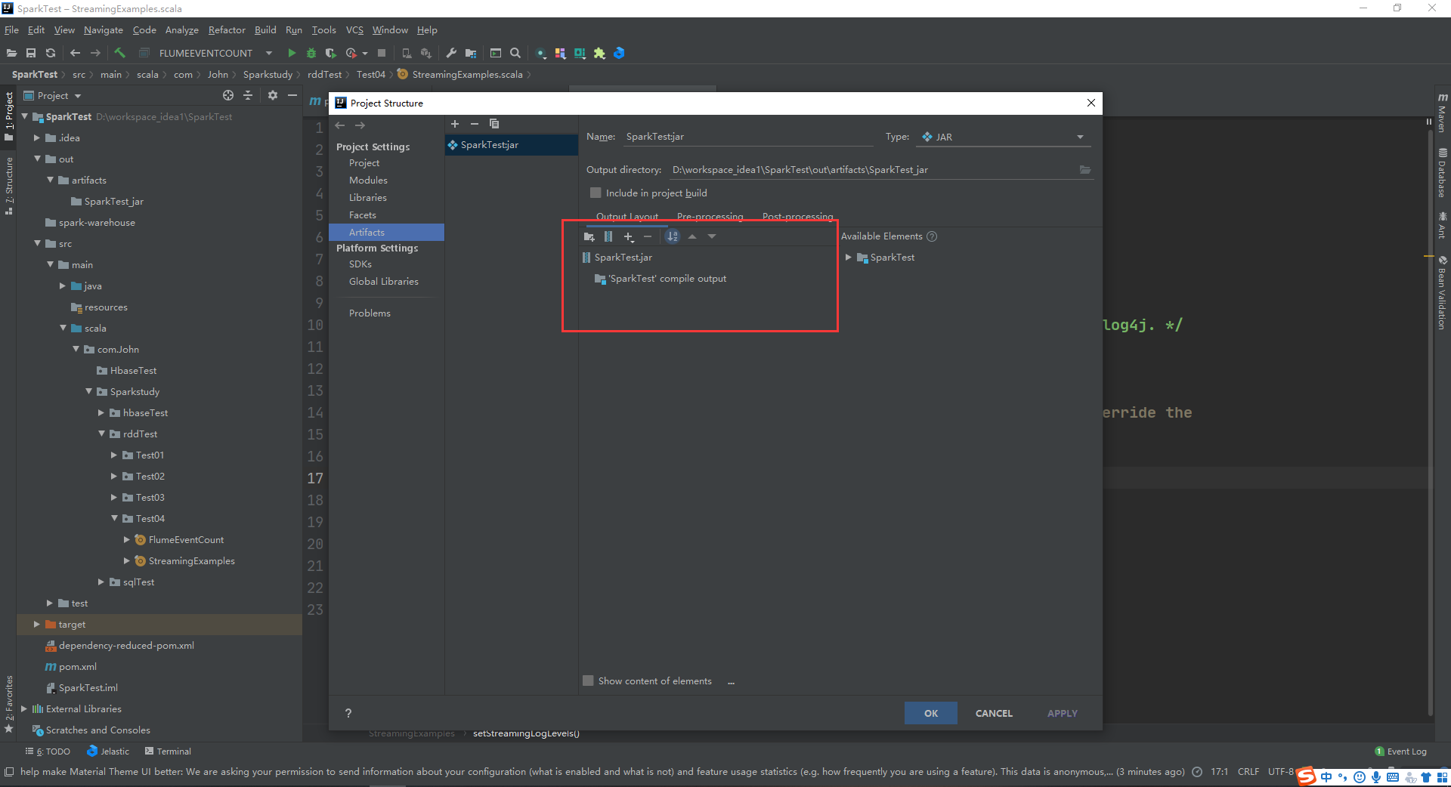Expand the External Libraries node

click(24, 709)
